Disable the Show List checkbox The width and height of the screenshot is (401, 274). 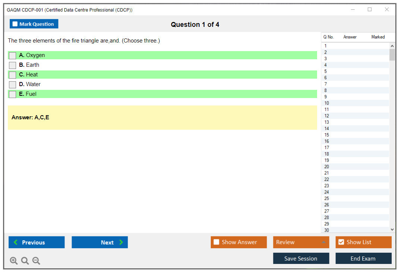[x=341, y=242]
